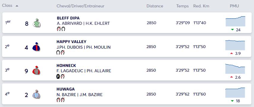
Task: Click Bleff Dipa's green striped jockey silk
Action: (36, 23)
